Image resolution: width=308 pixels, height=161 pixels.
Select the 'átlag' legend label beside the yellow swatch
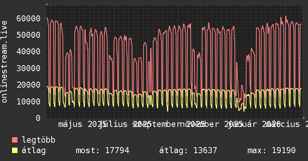[34, 151]
